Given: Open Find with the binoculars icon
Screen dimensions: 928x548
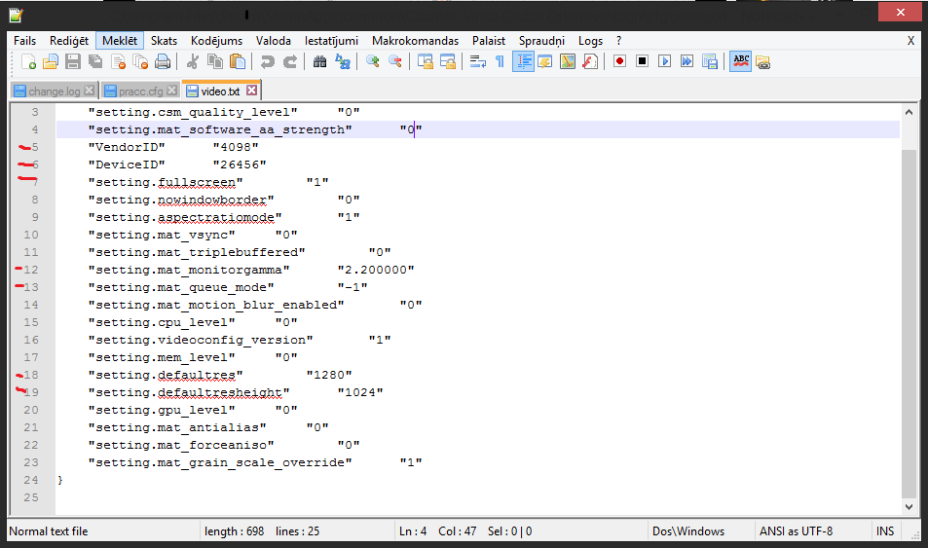Looking at the screenshot, I should click(319, 61).
